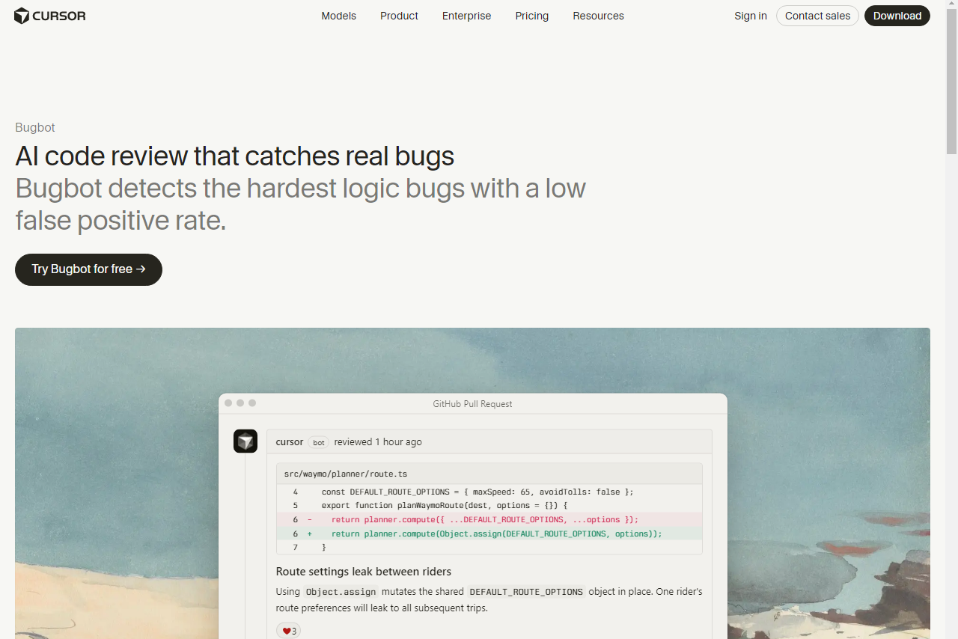Open the Models menu
958x639 pixels.
click(339, 16)
